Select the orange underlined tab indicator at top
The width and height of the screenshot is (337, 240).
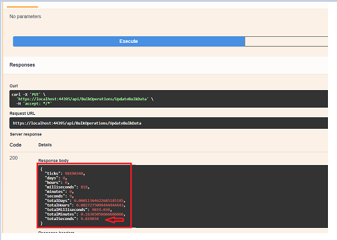(22, 7)
